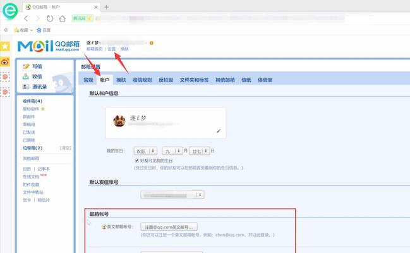The height and width of the screenshot is (253, 410).
Task: Open the browser home page icon
Action: 63,18
